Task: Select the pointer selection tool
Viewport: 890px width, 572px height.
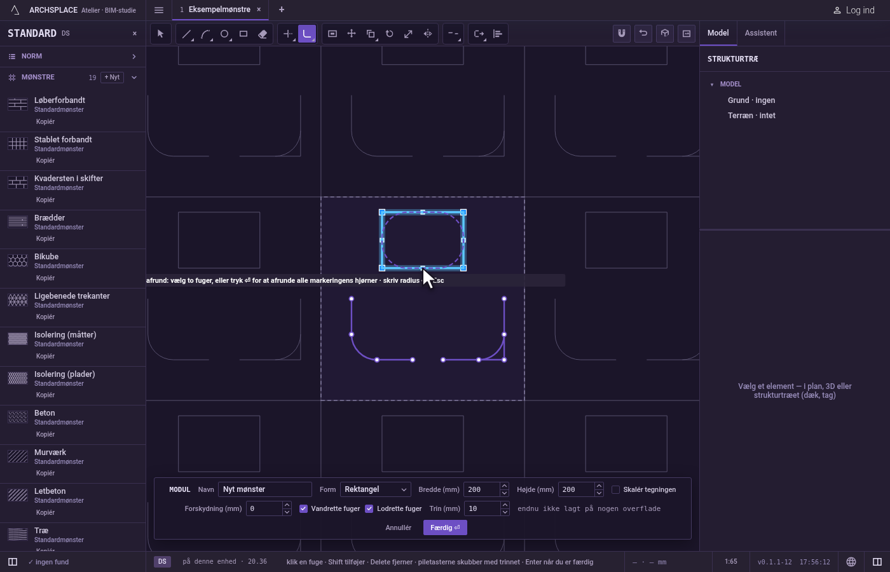Action: (x=160, y=34)
